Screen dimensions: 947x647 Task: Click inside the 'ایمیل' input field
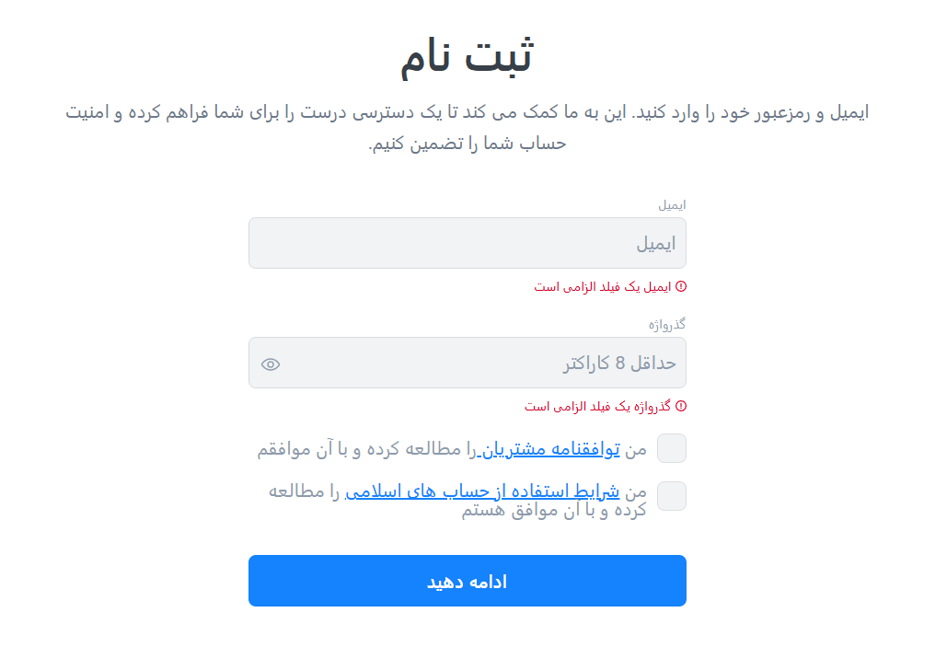point(468,242)
